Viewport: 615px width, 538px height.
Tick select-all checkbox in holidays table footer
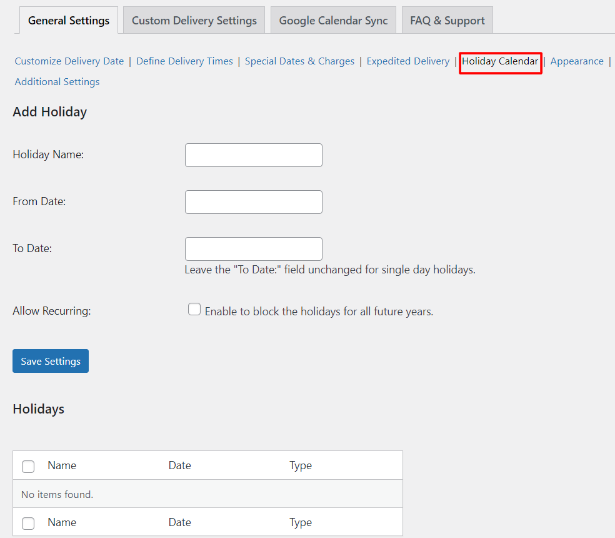(28, 523)
